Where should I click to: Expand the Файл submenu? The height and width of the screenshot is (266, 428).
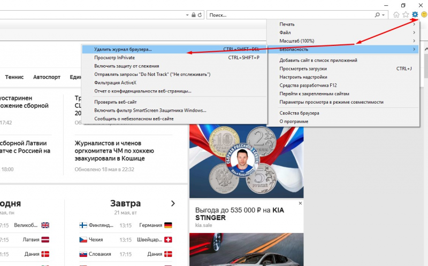[342, 33]
